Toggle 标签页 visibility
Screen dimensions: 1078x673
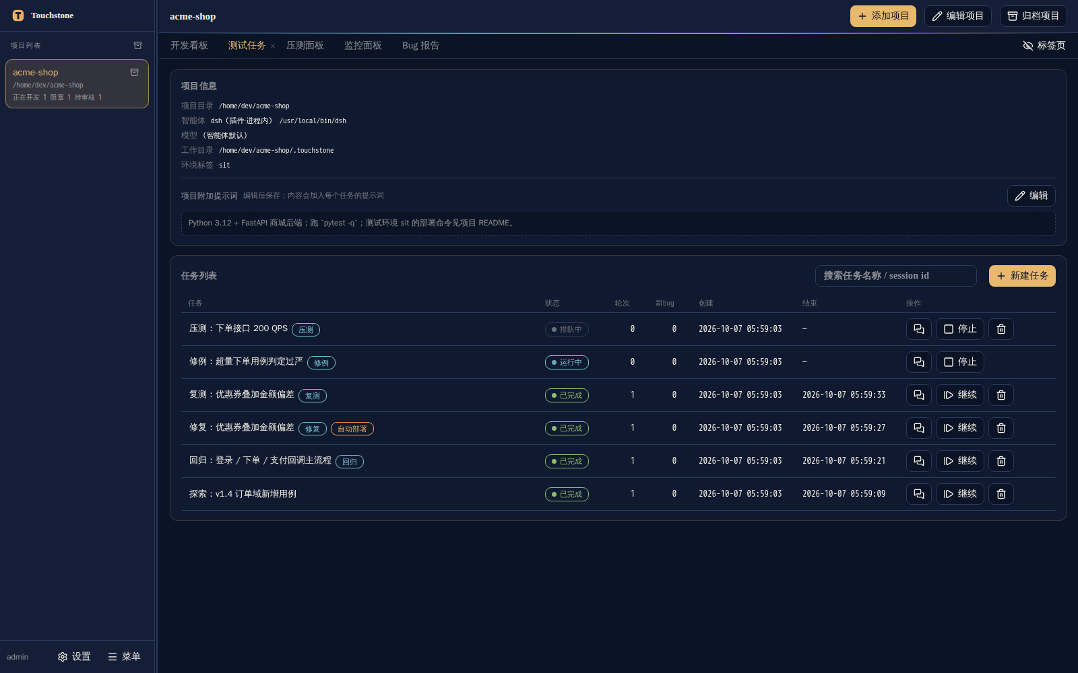[1044, 46]
